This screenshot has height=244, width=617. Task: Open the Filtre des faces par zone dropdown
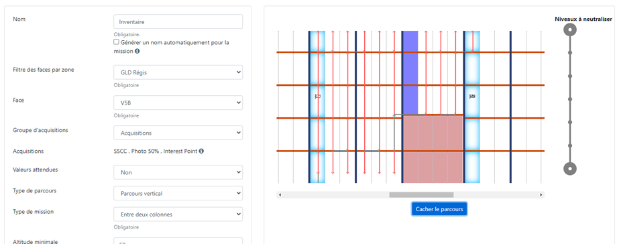pyautogui.click(x=178, y=72)
